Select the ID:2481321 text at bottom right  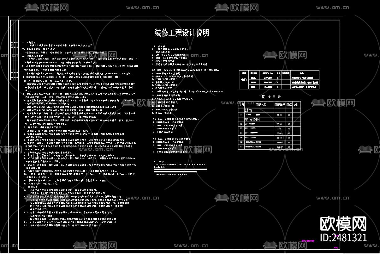(344, 237)
